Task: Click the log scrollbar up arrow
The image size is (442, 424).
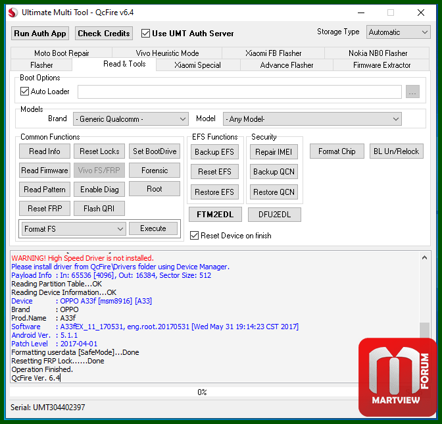Action: 424,257
